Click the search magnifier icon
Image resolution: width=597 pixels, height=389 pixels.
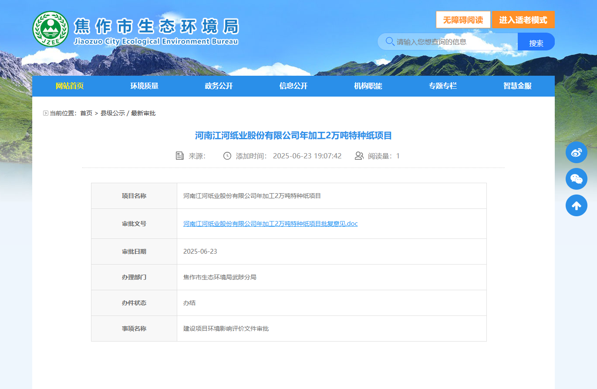[x=390, y=42]
